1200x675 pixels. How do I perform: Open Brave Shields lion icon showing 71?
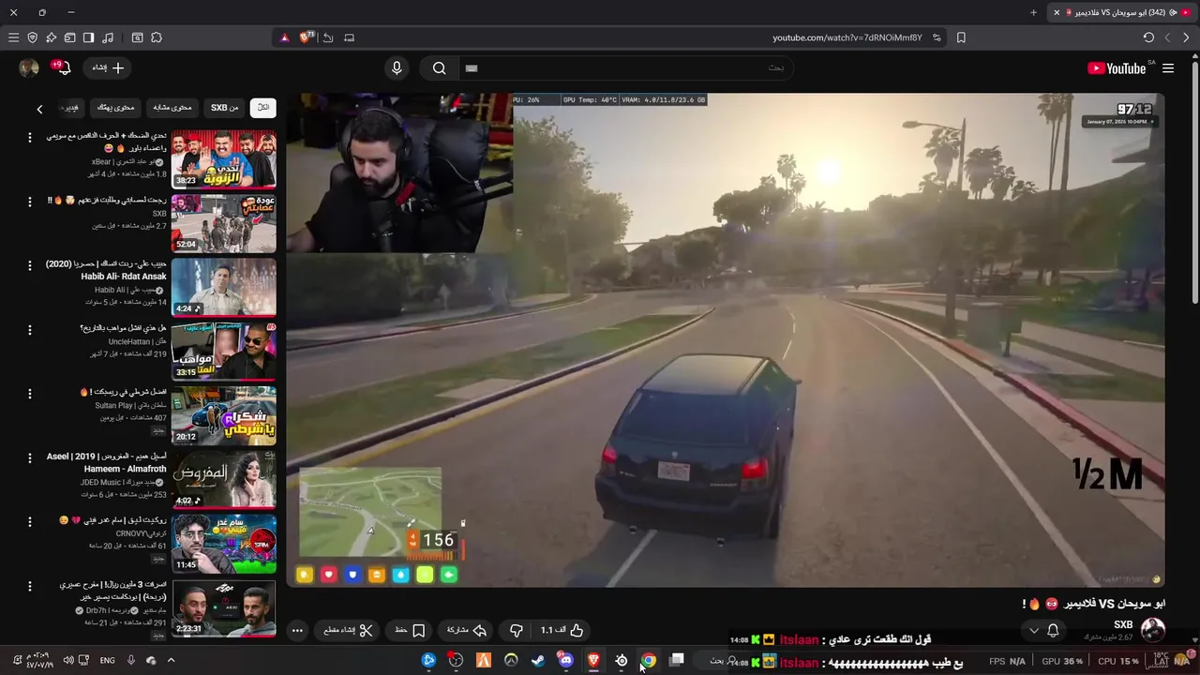click(307, 37)
